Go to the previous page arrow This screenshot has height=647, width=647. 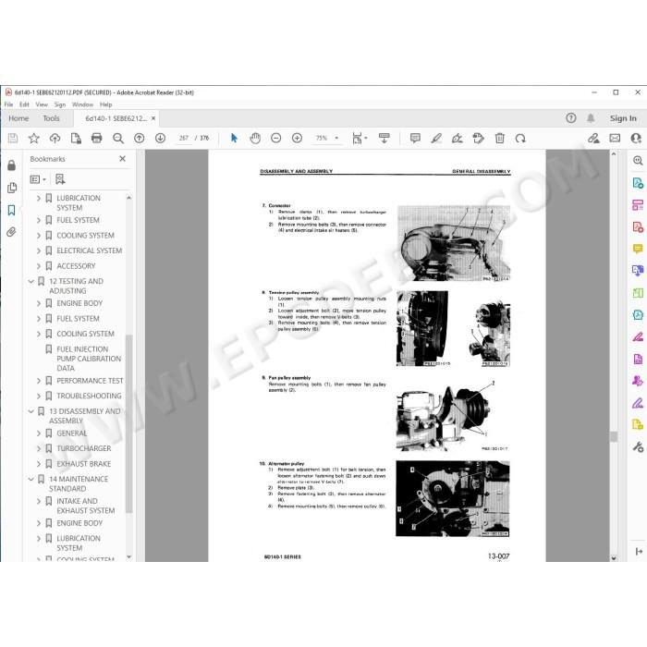(139, 139)
